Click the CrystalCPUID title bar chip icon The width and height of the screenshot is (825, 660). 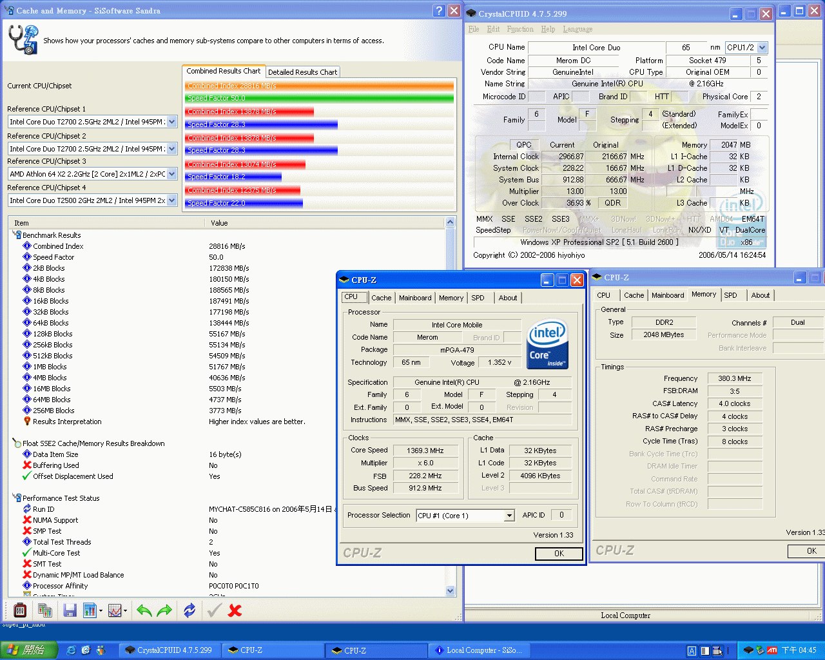471,13
